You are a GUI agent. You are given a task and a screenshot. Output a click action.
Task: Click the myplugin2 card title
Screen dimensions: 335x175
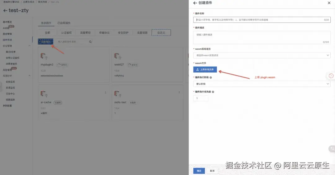47,65
